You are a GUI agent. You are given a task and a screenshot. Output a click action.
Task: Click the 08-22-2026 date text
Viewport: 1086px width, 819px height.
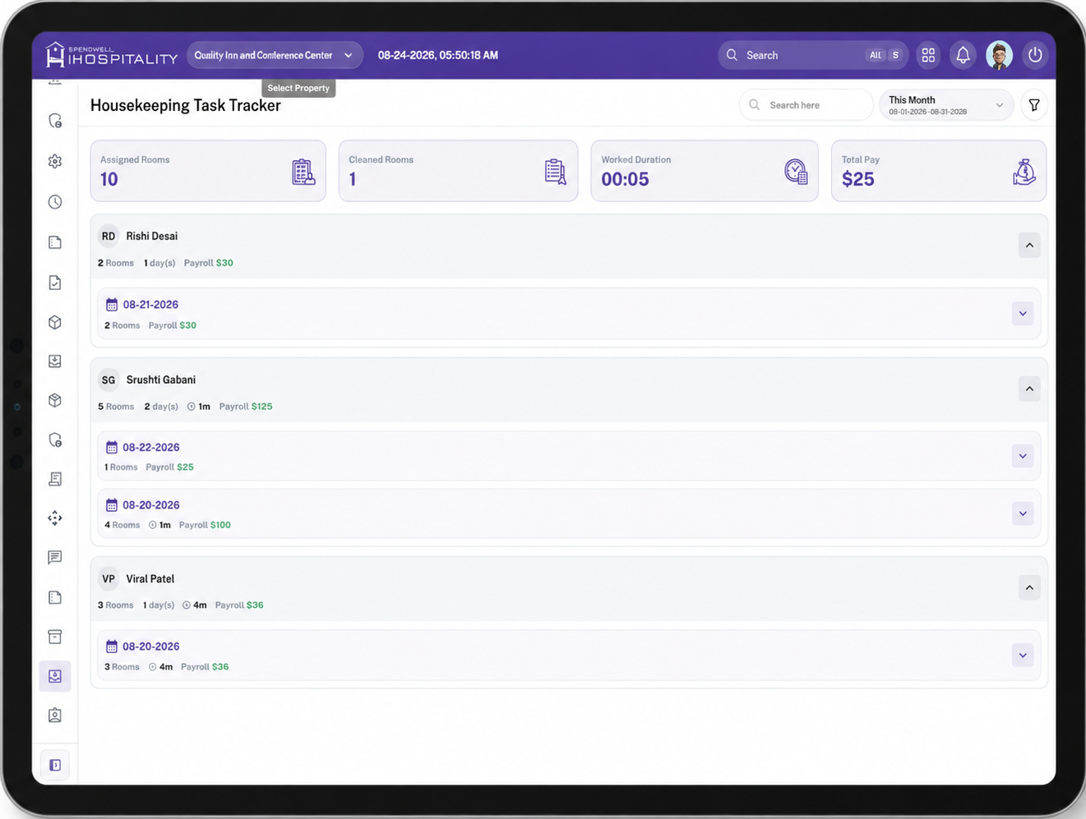pos(151,448)
